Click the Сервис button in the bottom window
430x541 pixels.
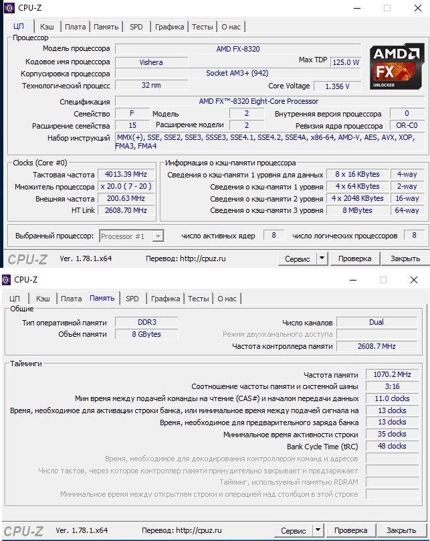pos(293,531)
